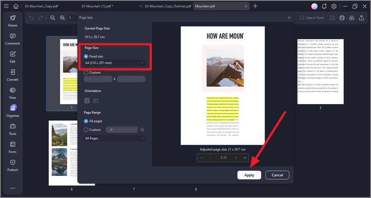
Task: Select Custom page size radio button
Action: 86,72
